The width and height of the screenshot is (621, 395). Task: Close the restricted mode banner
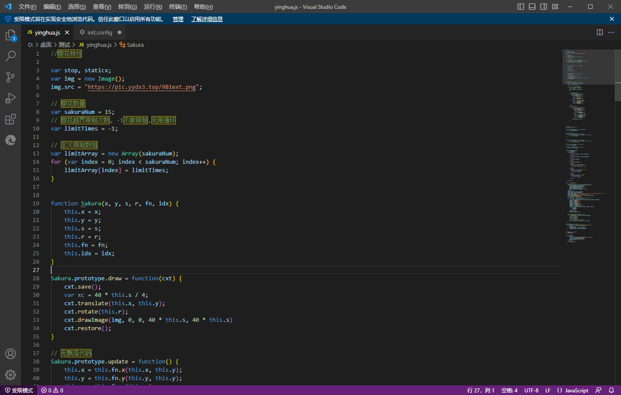612,19
